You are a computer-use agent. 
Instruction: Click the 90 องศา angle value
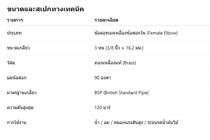click(x=102, y=78)
